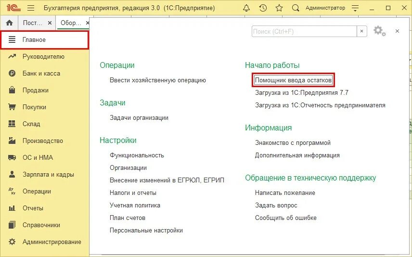Open План счетов
412x257 pixels.
128,218
